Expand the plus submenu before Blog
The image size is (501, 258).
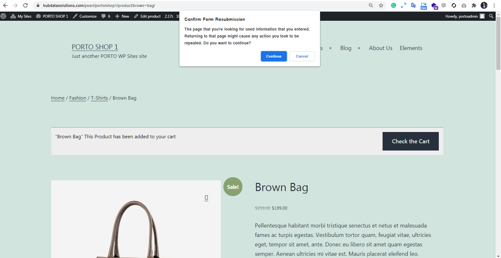coord(330,48)
